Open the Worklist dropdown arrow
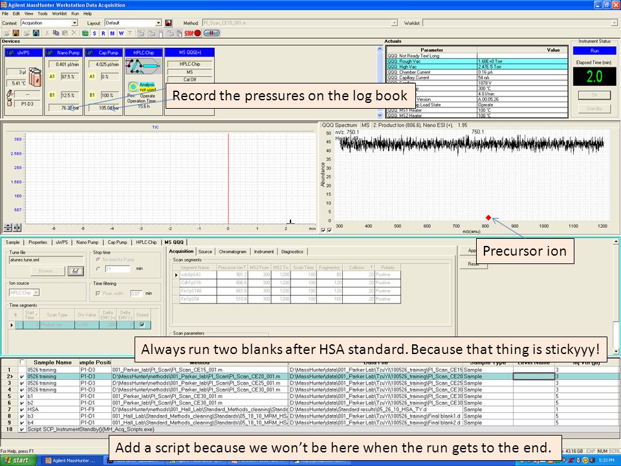The image size is (621, 466). coord(615,23)
